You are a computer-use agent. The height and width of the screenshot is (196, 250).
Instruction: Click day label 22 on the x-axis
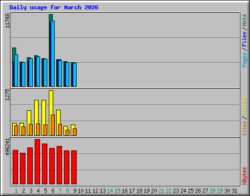(168, 191)
